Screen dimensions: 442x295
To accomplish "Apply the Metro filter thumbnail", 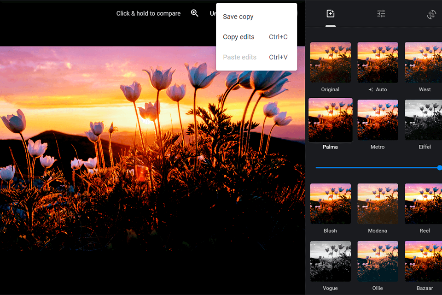I will coord(378,120).
